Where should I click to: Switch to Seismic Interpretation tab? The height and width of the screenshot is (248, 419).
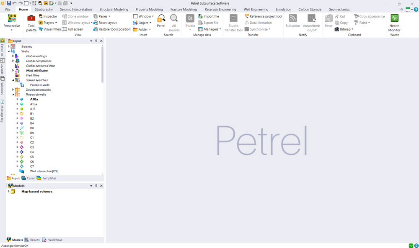click(x=76, y=9)
